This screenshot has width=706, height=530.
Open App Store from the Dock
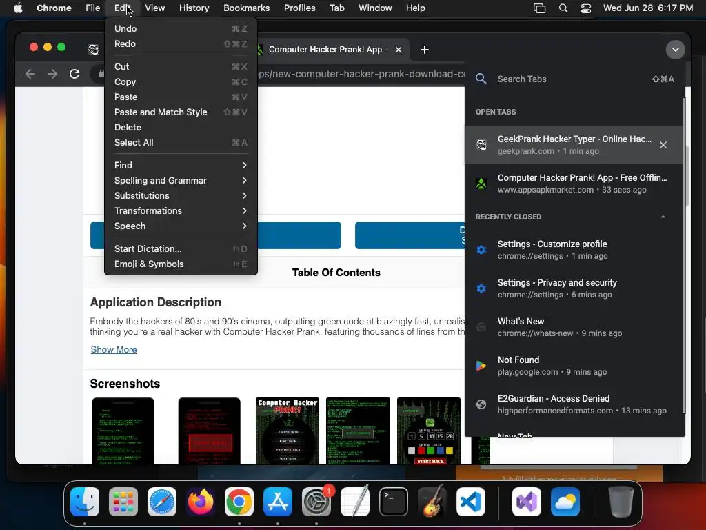(x=278, y=502)
